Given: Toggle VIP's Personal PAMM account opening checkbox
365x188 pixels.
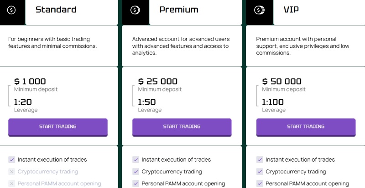Looking at the screenshot, I should [260, 183].
